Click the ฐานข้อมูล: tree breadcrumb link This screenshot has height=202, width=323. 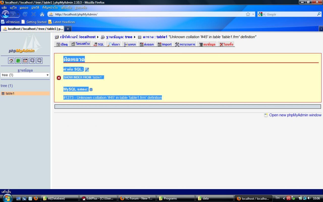[119, 37]
